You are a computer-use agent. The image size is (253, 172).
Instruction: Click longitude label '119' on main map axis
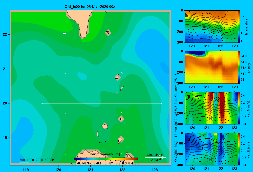tap(26, 169)
